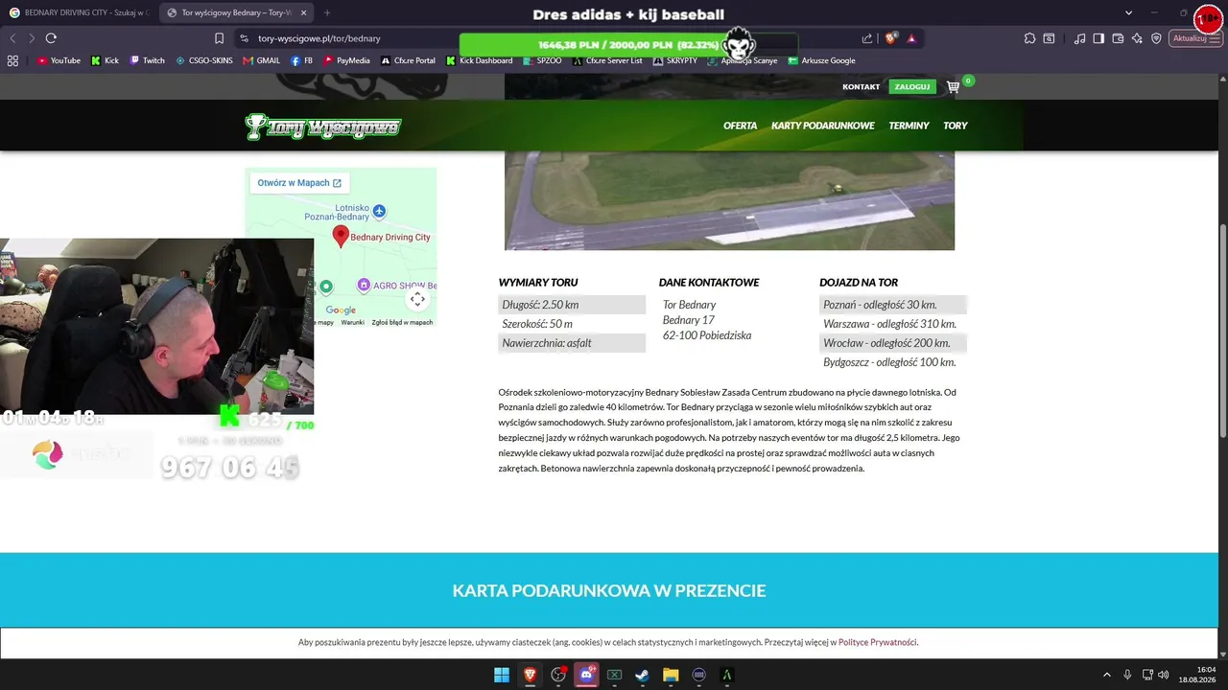Open File Explorer from the taskbar
The image size is (1228, 690).
(671, 676)
